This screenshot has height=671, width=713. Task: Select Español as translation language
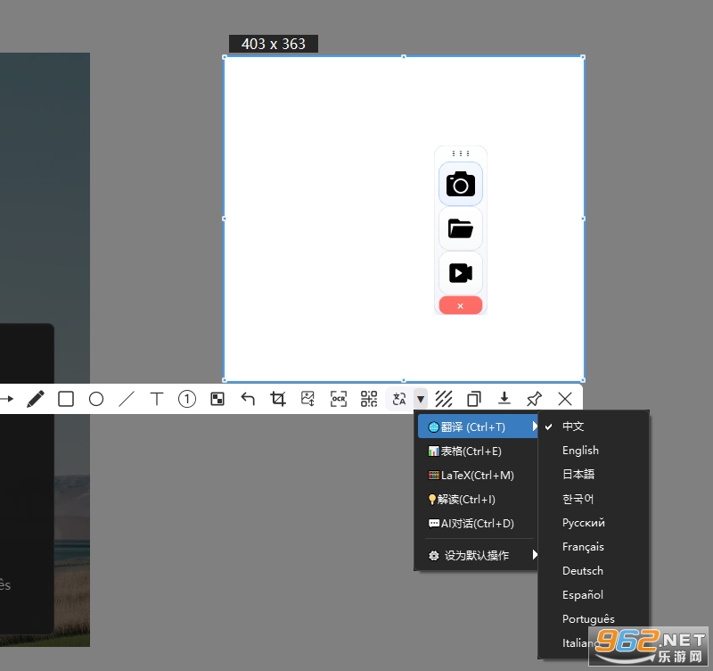coord(594,595)
